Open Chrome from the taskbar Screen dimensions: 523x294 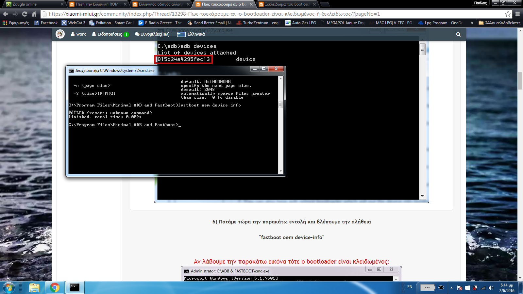tap(55, 287)
